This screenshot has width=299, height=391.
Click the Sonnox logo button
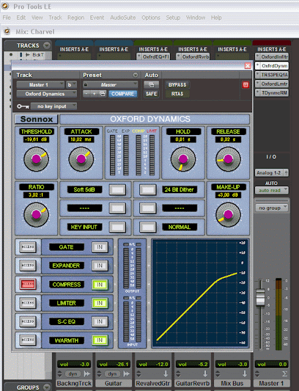tap(37, 119)
